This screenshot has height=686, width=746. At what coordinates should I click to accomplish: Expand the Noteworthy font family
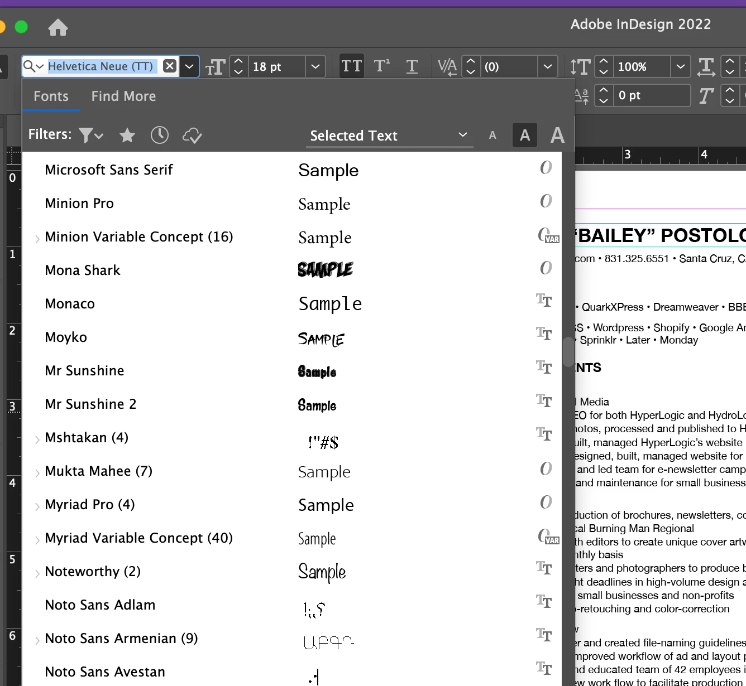tap(37, 573)
